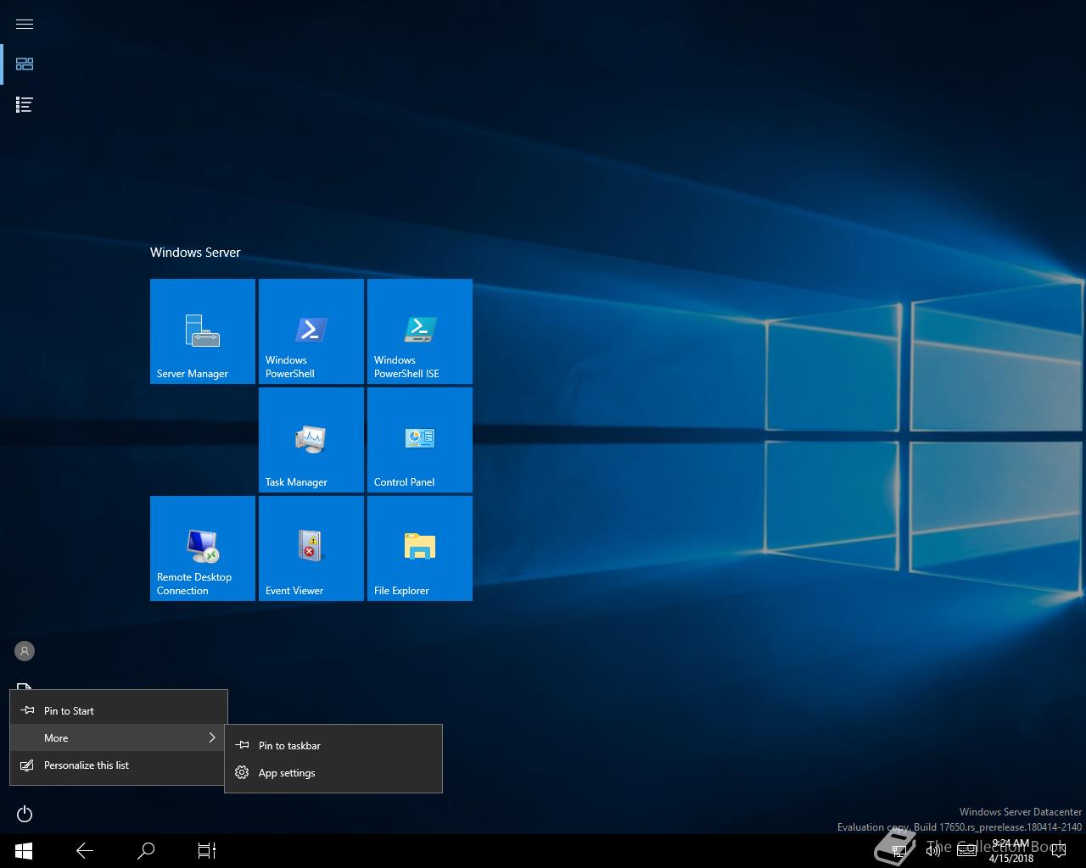Screen dimensions: 1086x868
Task: Choose Pin to taskbar
Action: click(333, 745)
